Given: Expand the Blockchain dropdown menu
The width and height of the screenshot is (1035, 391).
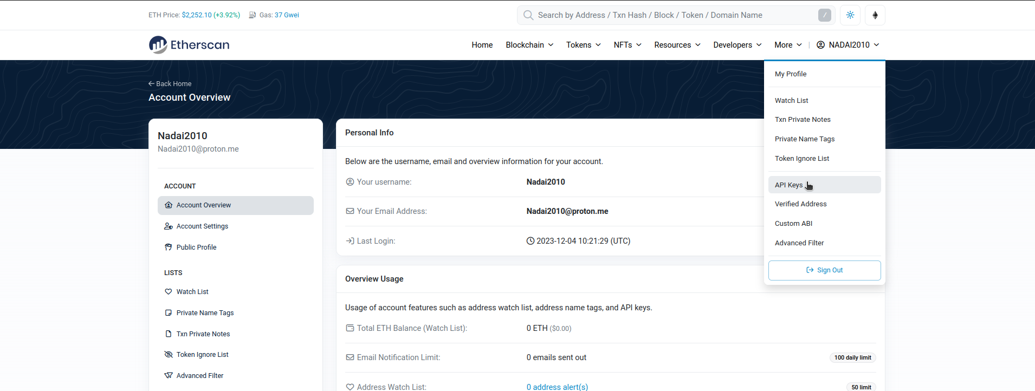Looking at the screenshot, I should [529, 45].
